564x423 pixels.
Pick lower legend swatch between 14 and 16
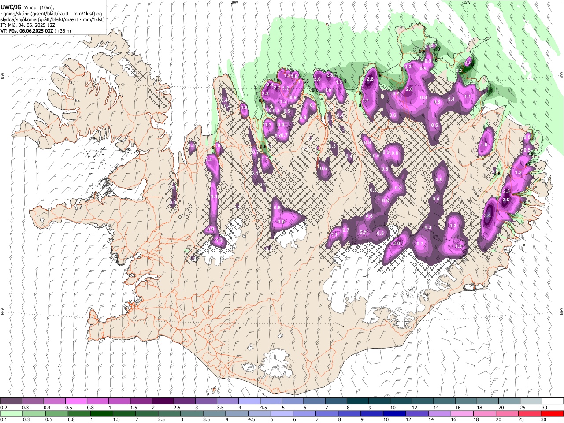440,414
